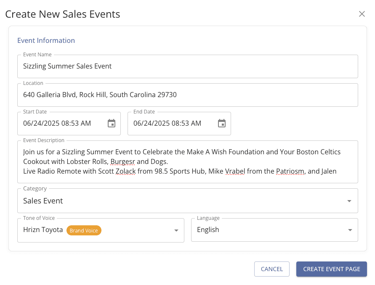The image size is (375, 285).
Task: Open the End Date calendar picker icon
Action: [222, 123]
